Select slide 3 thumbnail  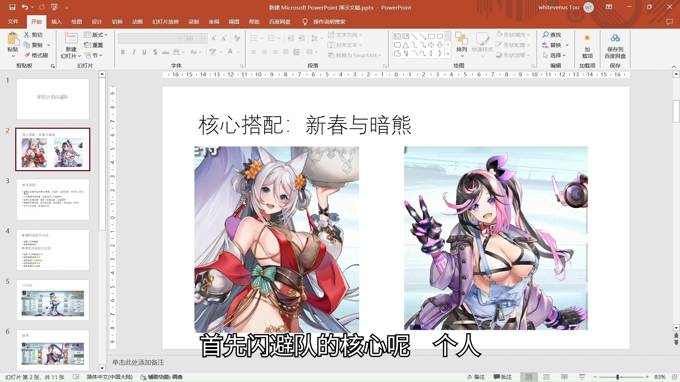click(53, 199)
